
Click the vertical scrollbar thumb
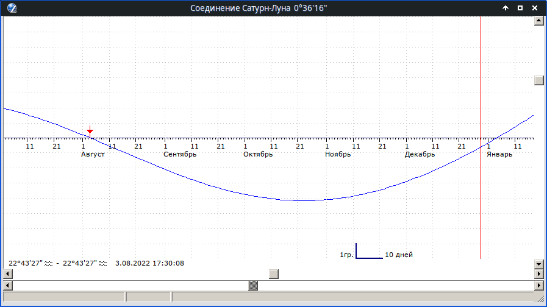click(538, 80)
